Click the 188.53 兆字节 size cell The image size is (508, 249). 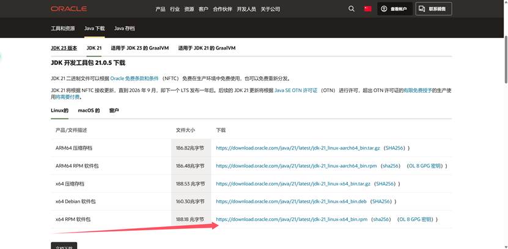(x=191, y=184)
